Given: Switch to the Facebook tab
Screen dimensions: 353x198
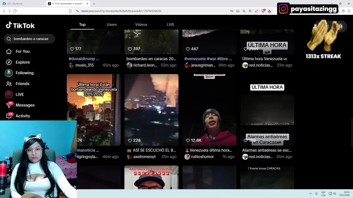Looking at the screenshot, I should pyautogui.click(x=23, y=4).
